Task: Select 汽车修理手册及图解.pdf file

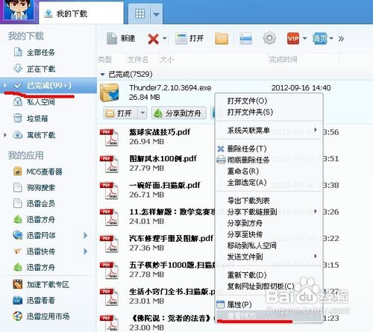Action: pyautogui.click(x=171, y=238)
